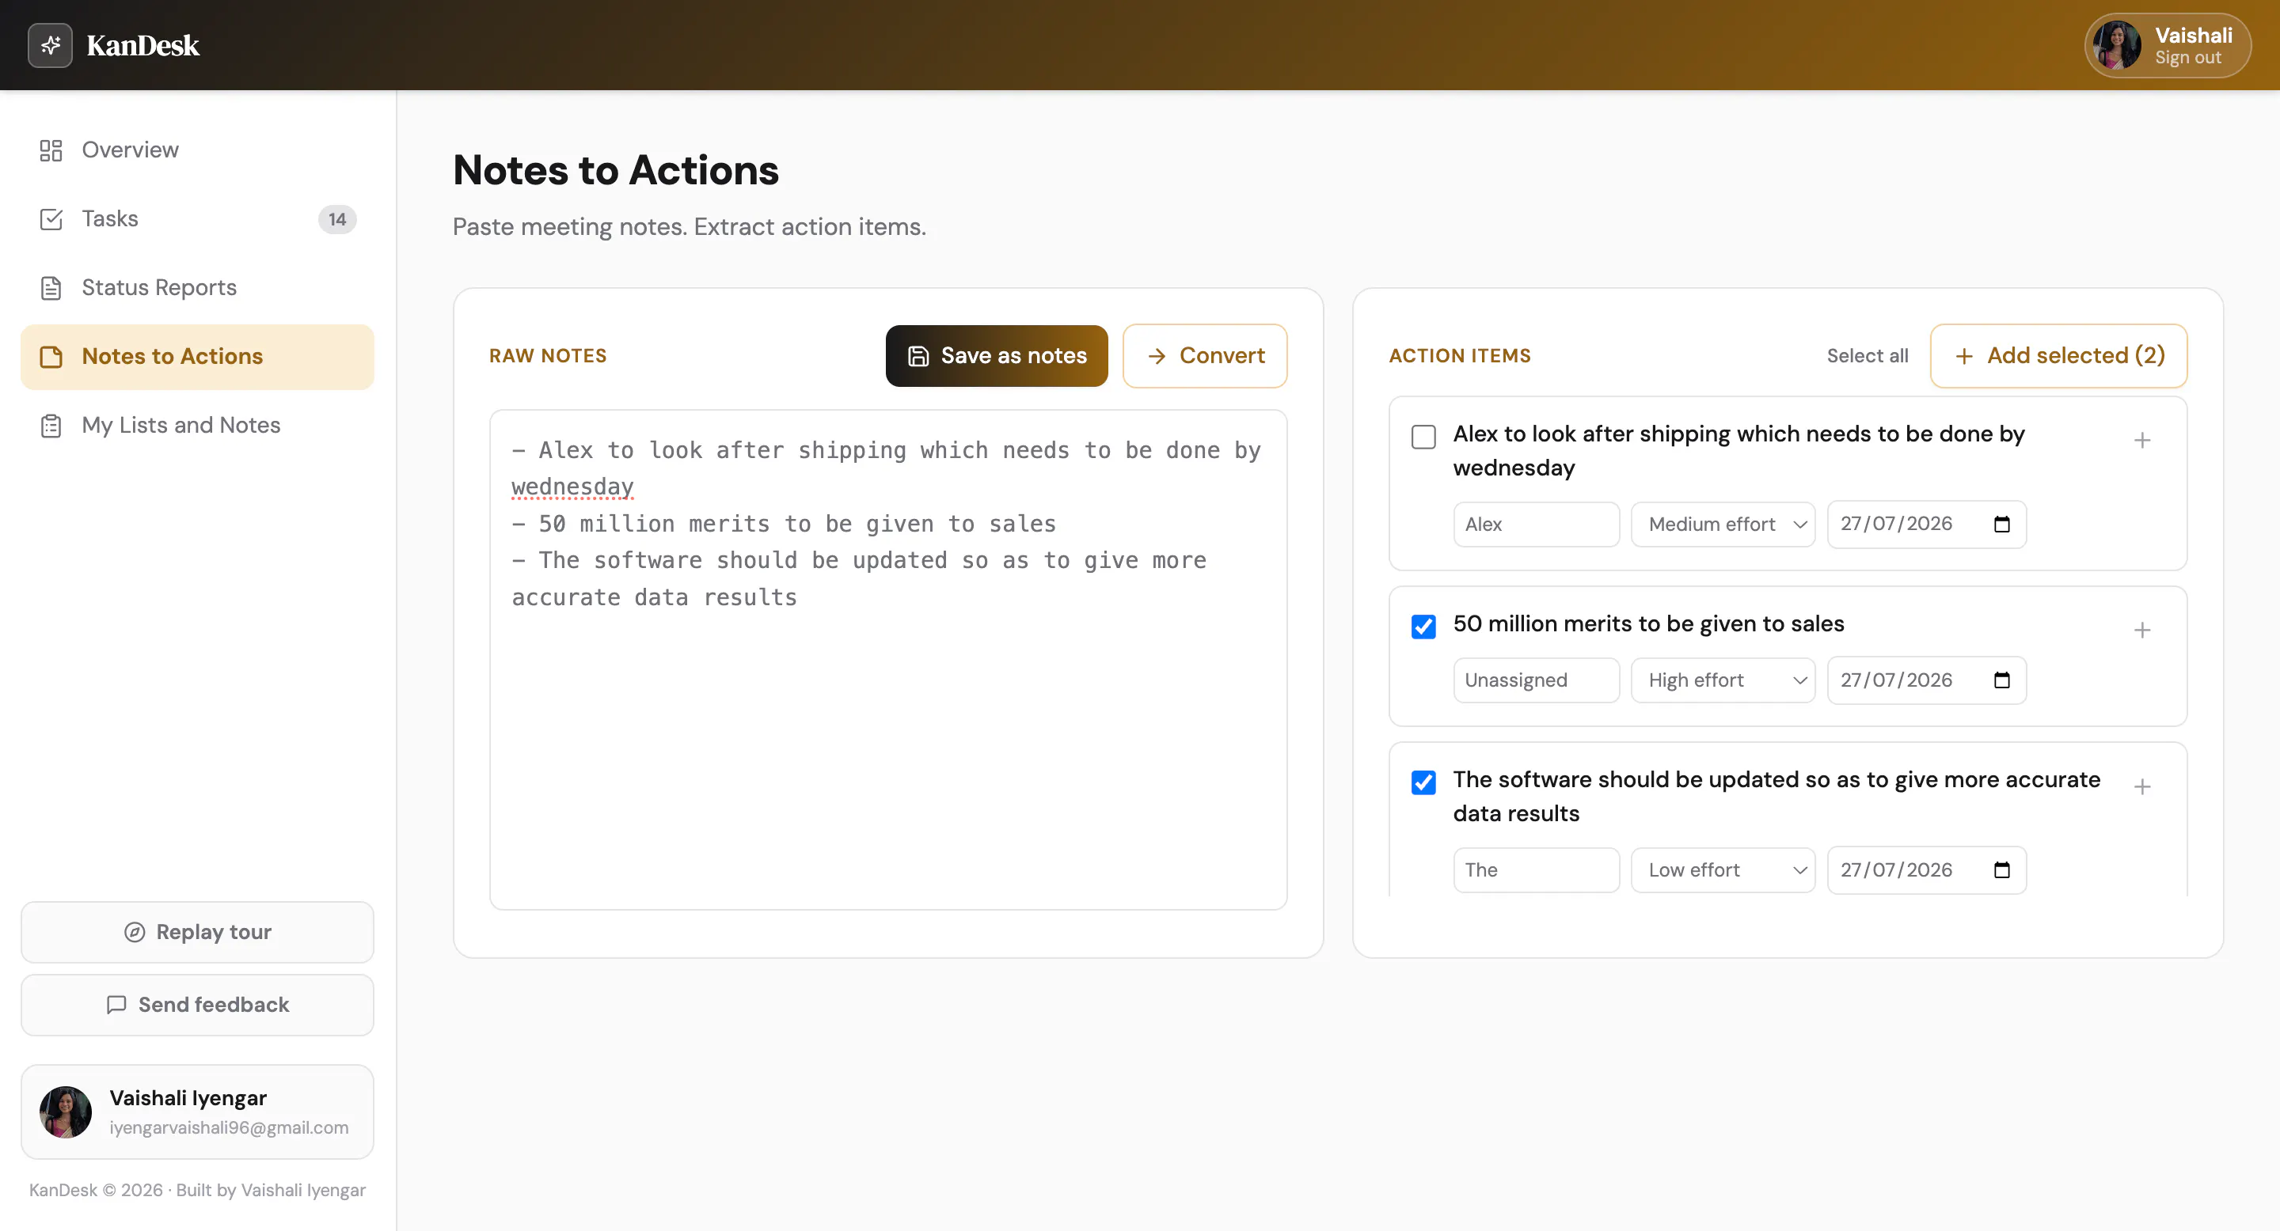Click the date field of Alex shipping item

click(x=1926, y=525)
